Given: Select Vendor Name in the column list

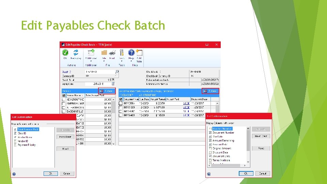Looking at the screenshot, I should point(25,137).
